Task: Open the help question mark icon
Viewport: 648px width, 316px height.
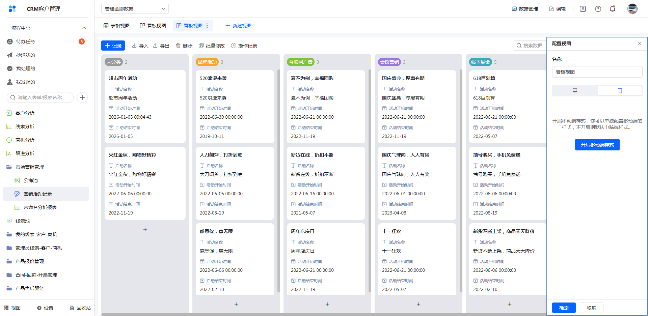Action: pyautogui.click(x=598, y=9)
